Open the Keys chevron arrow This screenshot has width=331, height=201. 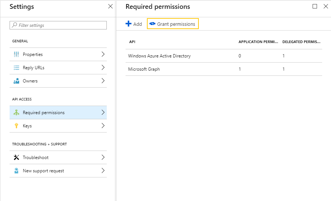click(103, 126)
